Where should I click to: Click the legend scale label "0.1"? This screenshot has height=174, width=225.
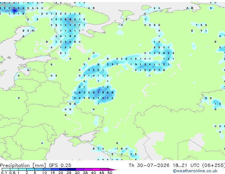[x=4, y=173]
